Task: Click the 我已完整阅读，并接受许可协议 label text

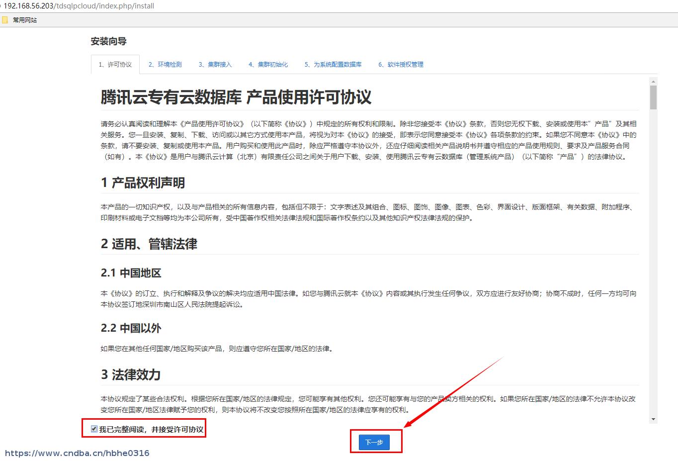Action: (x=151, y=429)
